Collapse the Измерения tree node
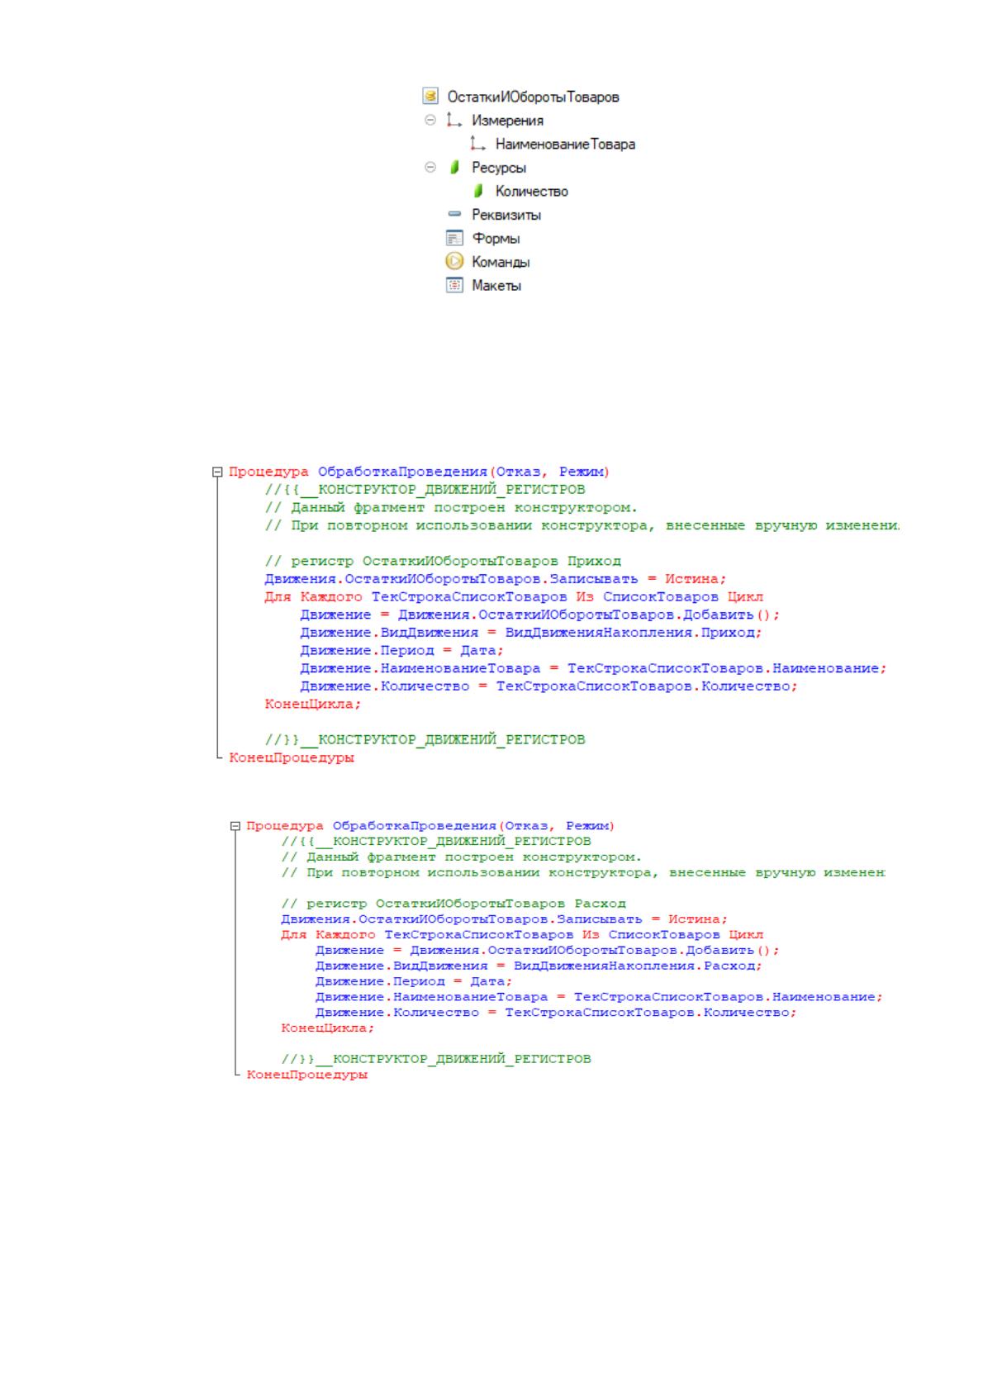 pos(430,121)
